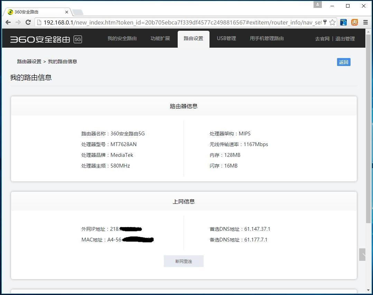Click the user profile avatar icon
Screen dimensions: 373x295
[x=317, y=5]
